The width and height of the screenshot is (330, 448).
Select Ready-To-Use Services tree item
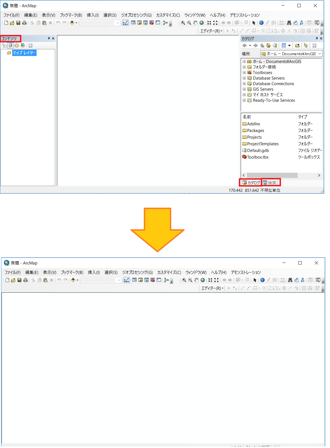(x=274, y=100)
